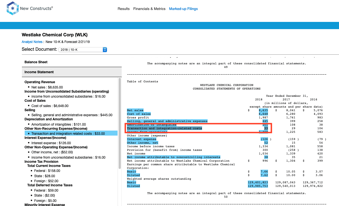The height and width of the screenshot is (206, 339).
Task: Choose Other income, net : ($52.00) entry
Action: tap(52, 152)
